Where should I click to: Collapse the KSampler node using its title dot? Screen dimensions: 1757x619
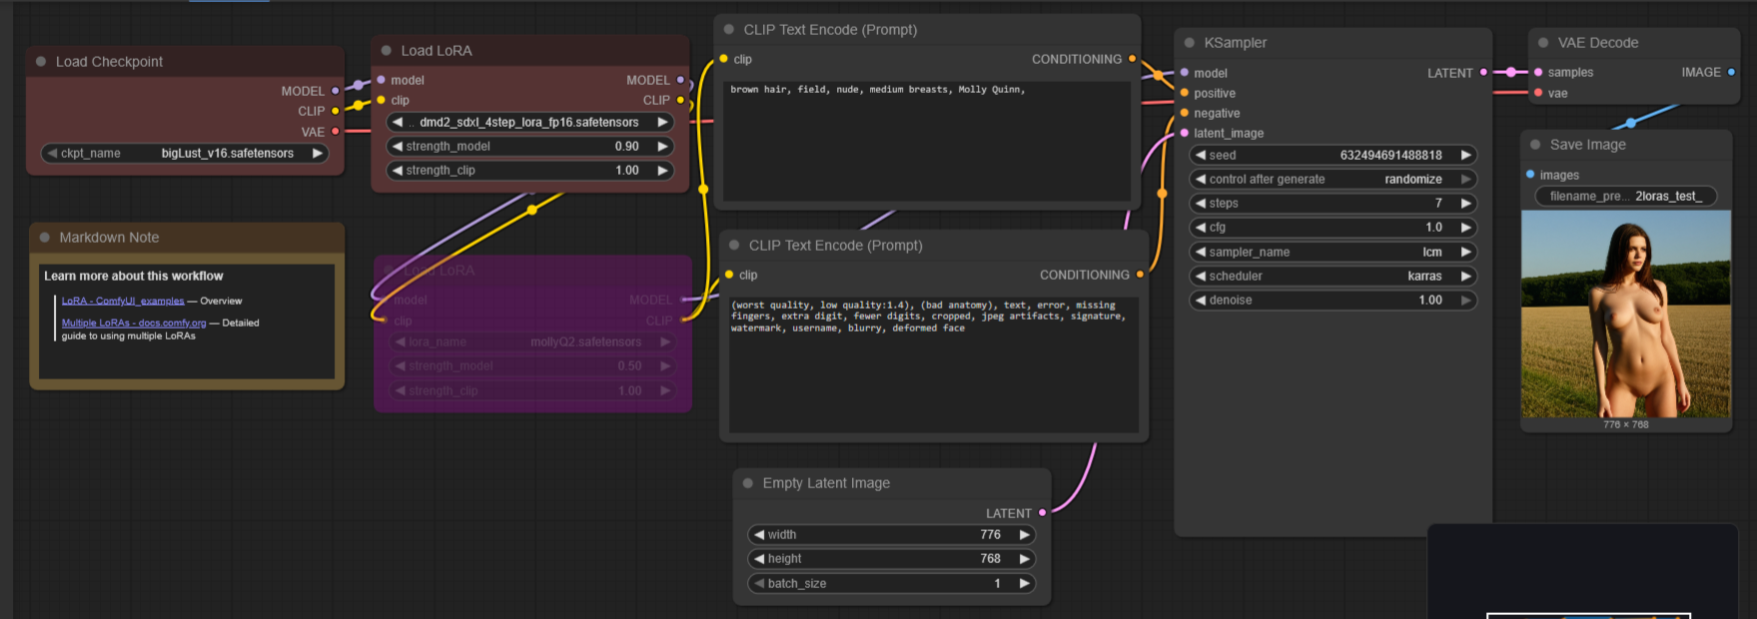point(1190,43)
